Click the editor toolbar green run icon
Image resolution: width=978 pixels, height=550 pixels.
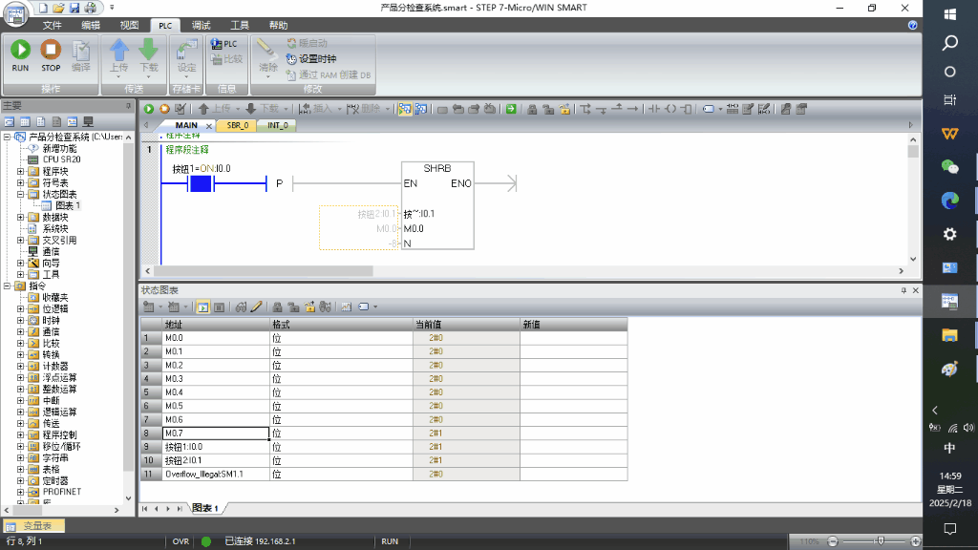pyautogui.click(x=148, y=109)
